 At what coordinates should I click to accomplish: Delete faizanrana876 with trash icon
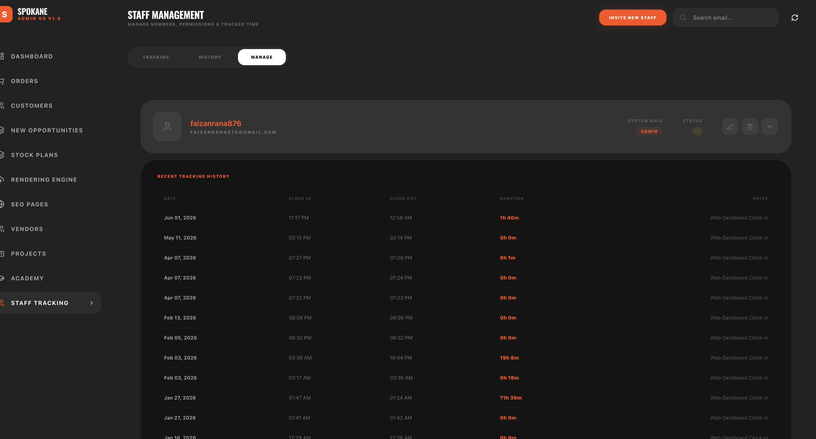750,127
